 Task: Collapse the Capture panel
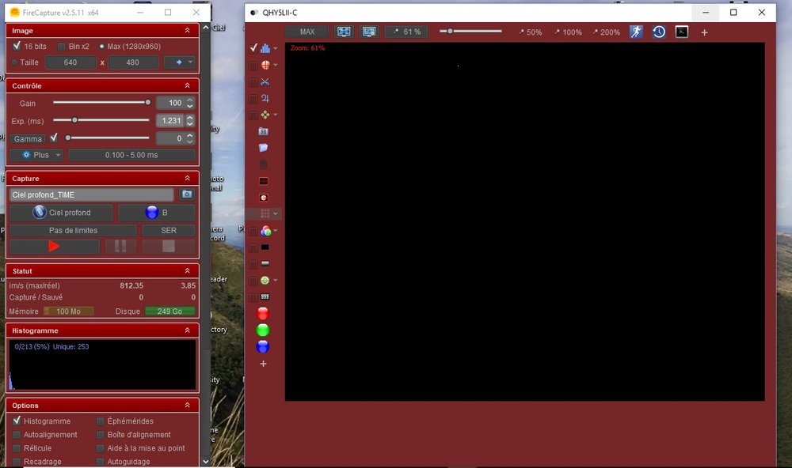[188, 178]
